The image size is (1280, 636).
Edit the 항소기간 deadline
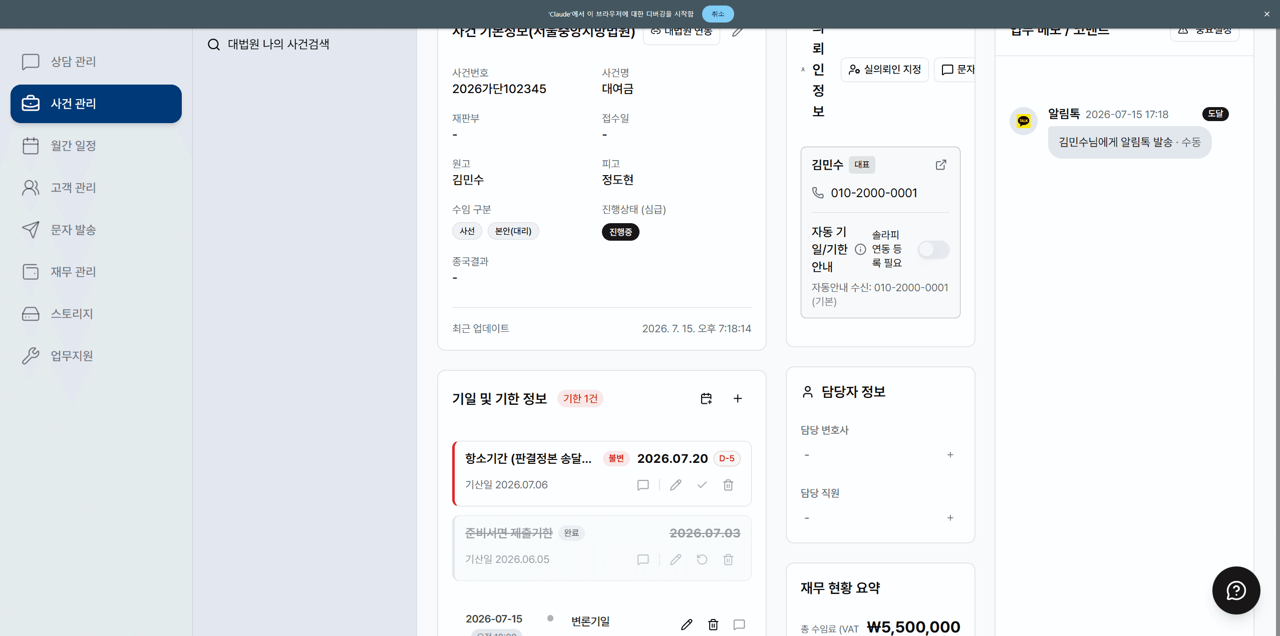click(676, 485)
